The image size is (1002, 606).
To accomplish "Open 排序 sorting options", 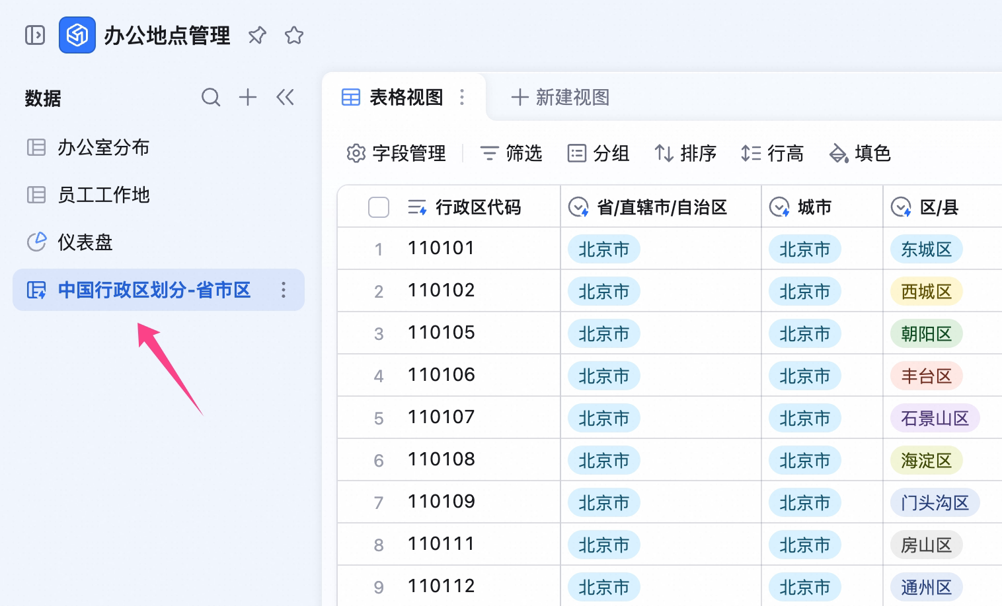I will 685,153.
